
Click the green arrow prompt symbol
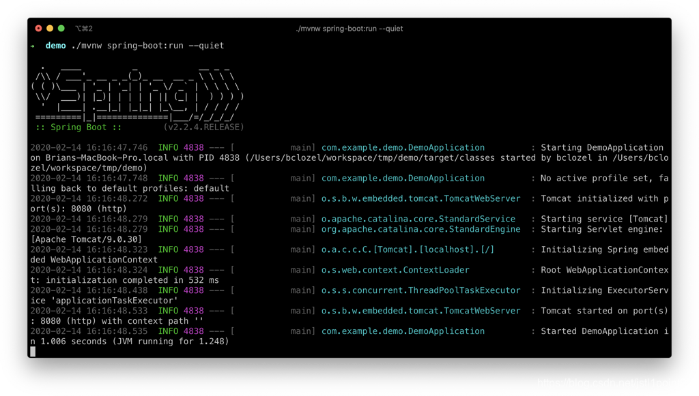pos(33,46)
